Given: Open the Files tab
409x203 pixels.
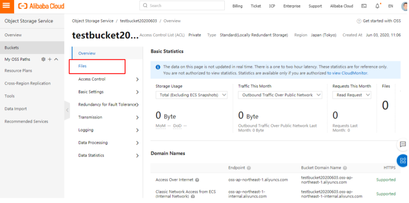Looking at the screenshot, I should pos(82,66).
